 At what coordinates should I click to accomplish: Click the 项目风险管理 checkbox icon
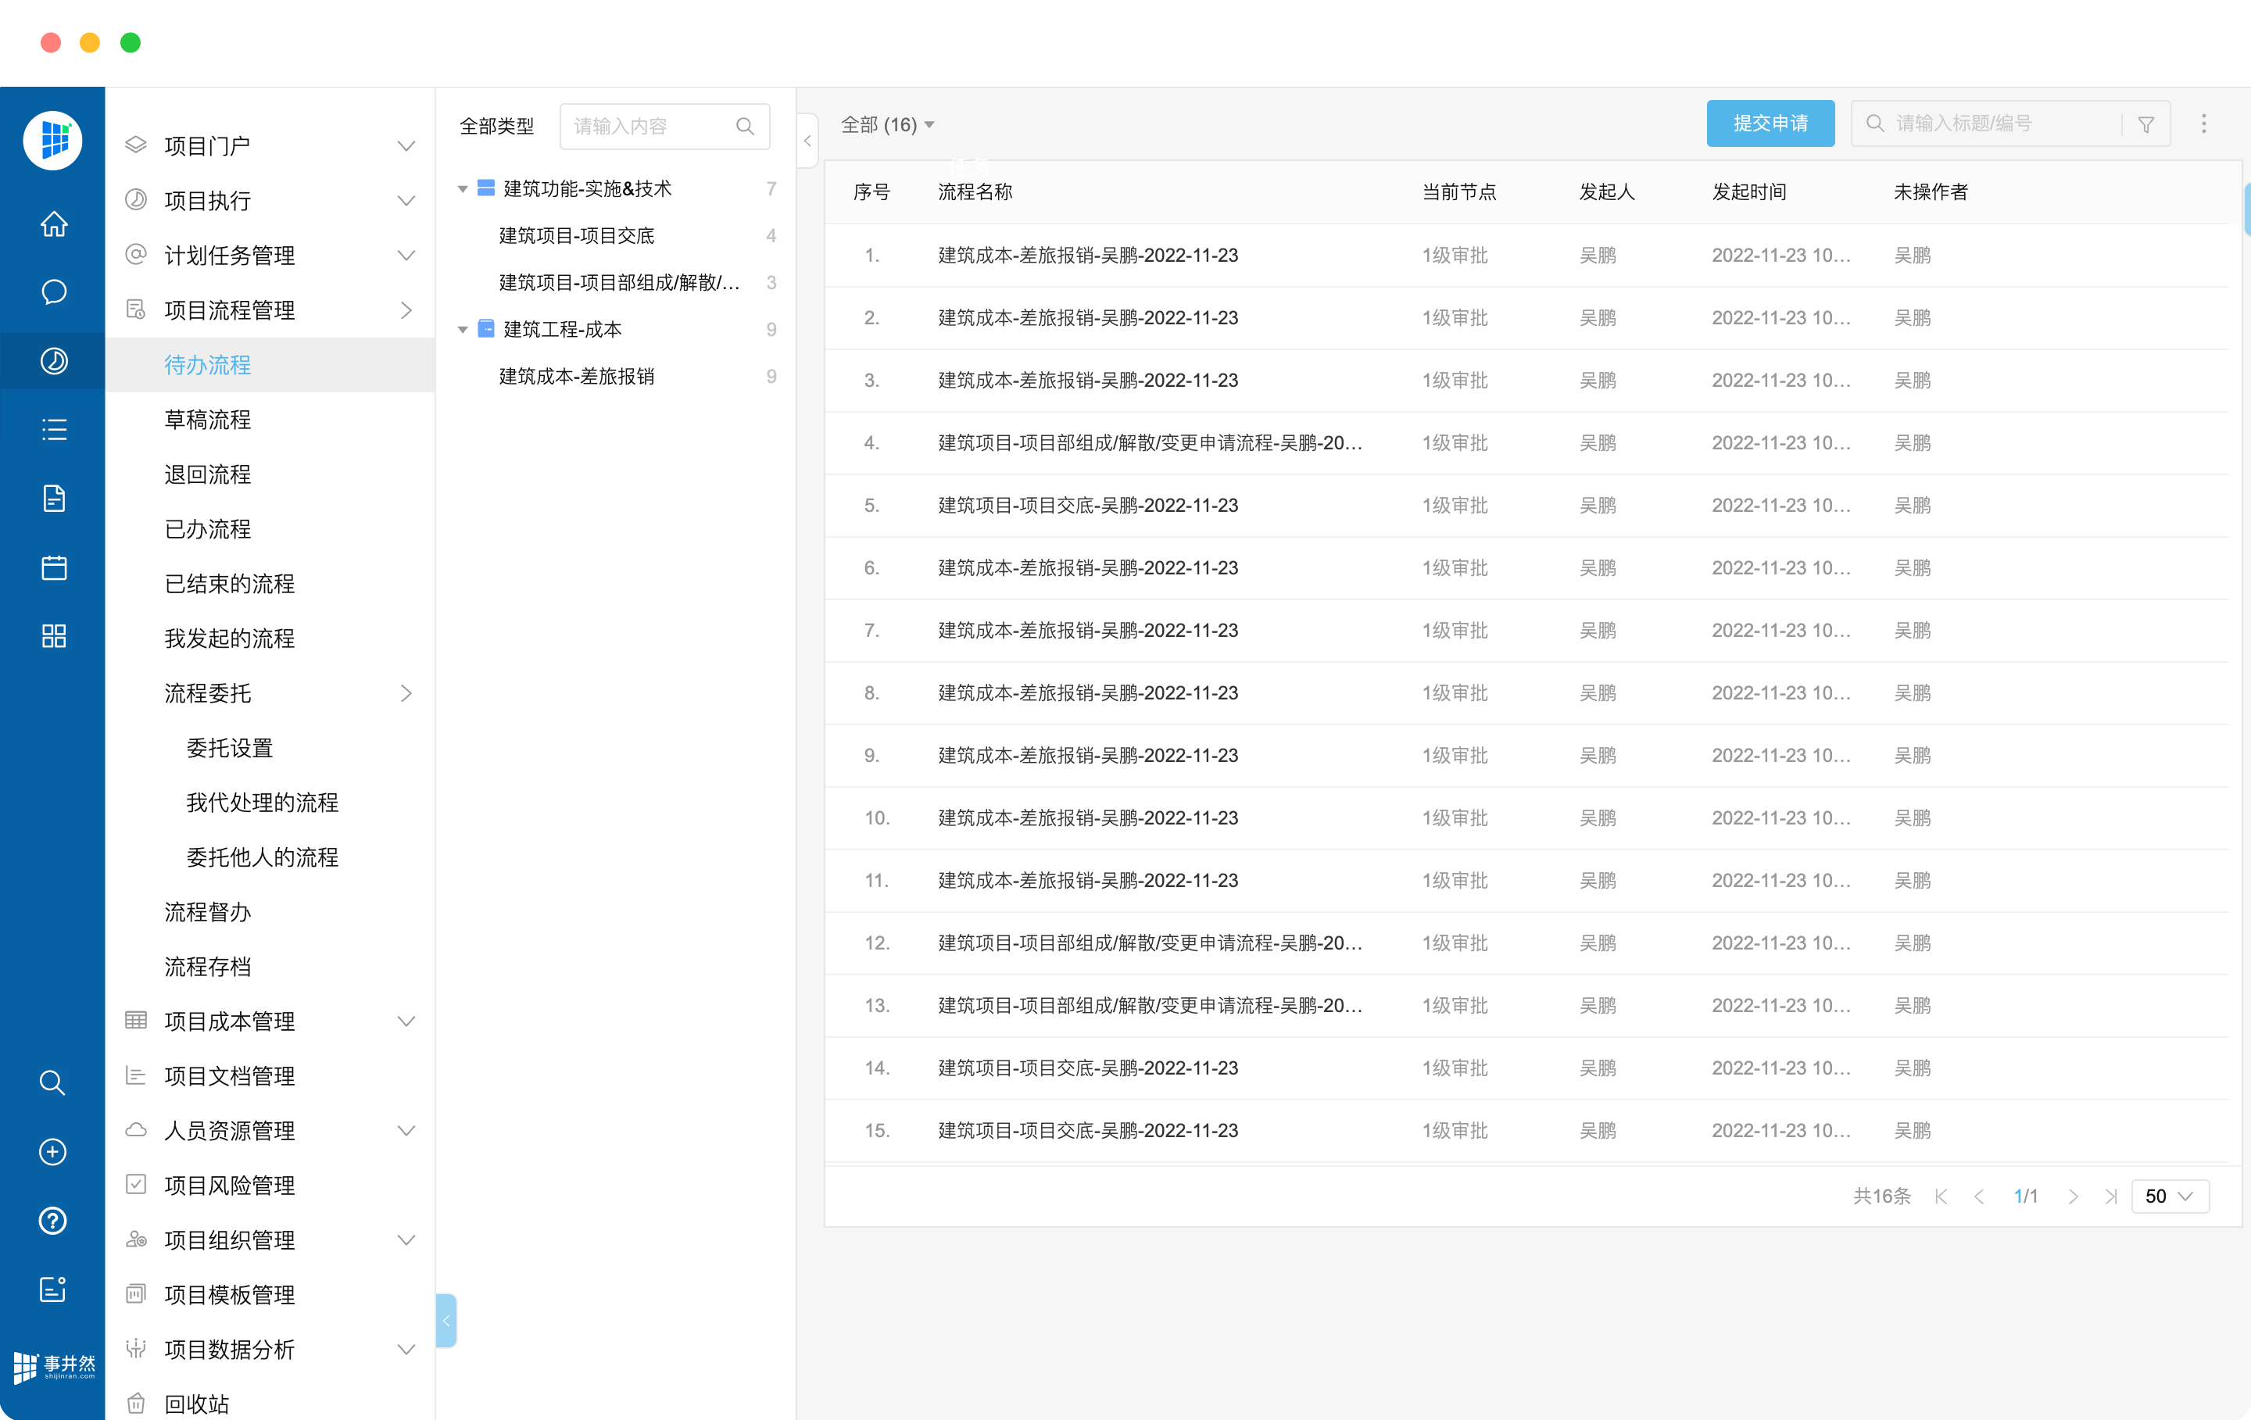(135, 1185)
